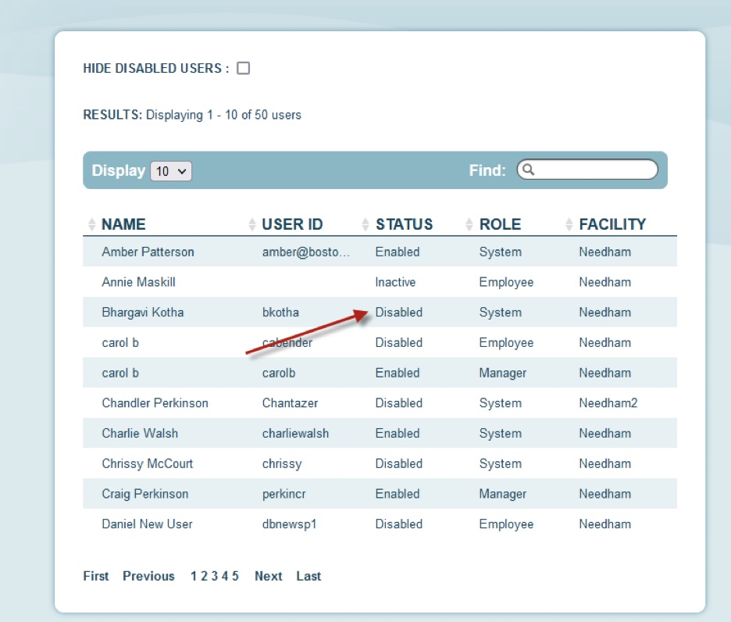Click the Needham facility for Chrissy McCourt
Viewport: 731px width, 622px height.
605,464
